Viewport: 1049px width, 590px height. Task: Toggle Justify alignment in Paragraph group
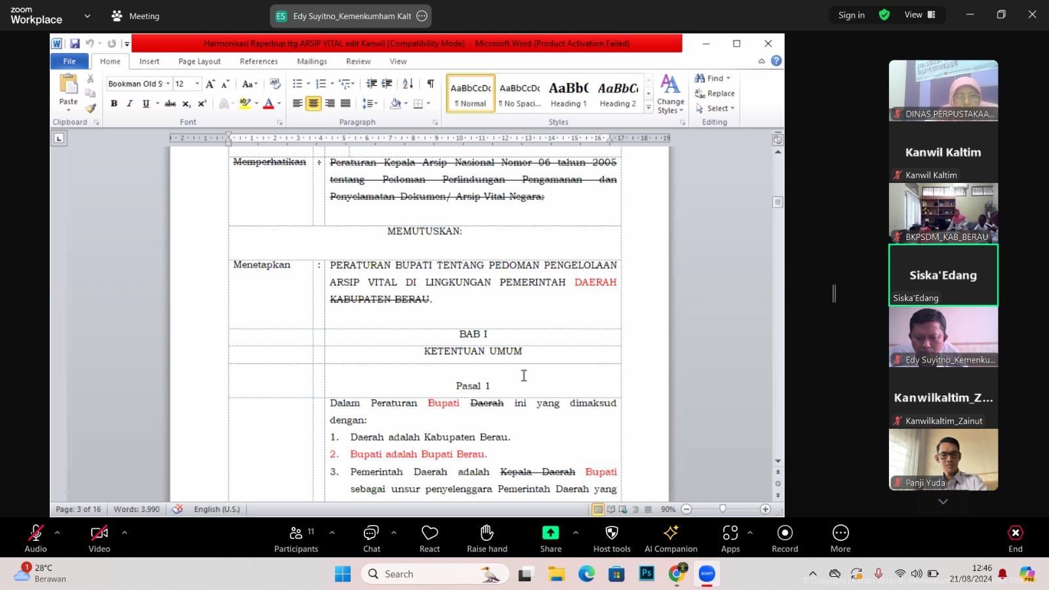(346, 104)
